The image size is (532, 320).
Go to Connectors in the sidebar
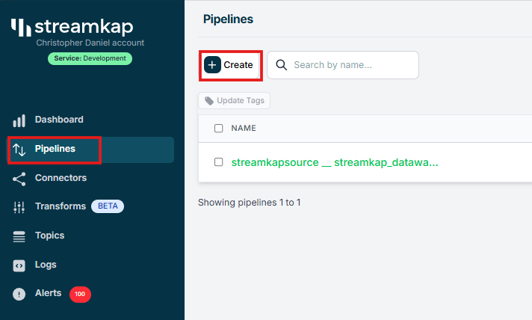pyautogui.click(x=61, y=178)
